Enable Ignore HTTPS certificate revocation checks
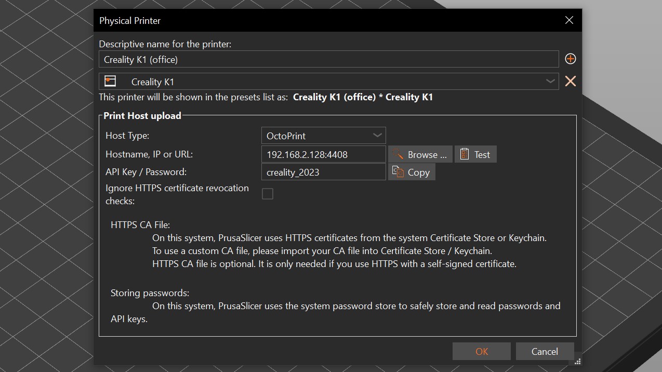The image size is (662, 372). 268,194
